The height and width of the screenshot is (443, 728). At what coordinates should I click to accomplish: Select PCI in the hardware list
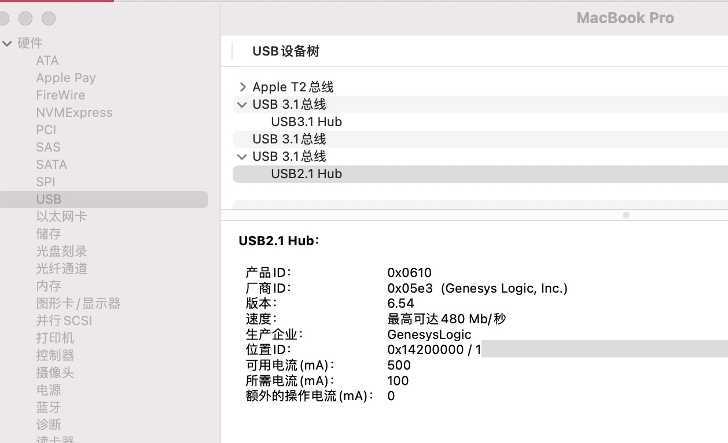46,130
